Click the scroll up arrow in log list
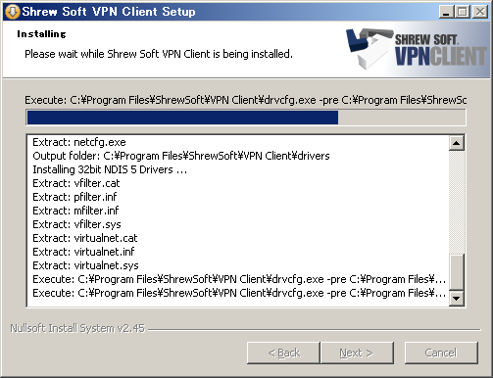Viewport: 493px width, 378px height. coord(457,143)
